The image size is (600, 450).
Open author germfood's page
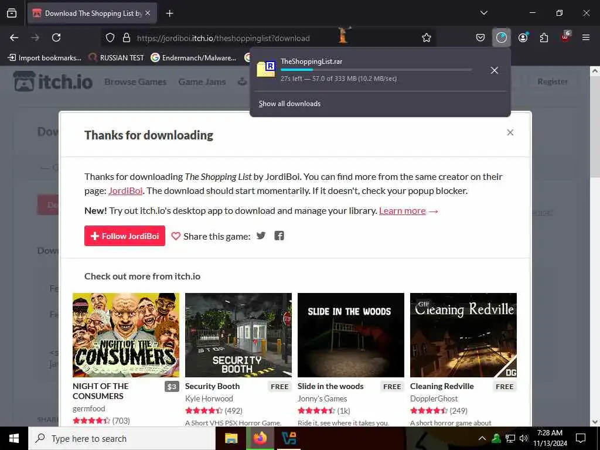[x=89, y=408]
